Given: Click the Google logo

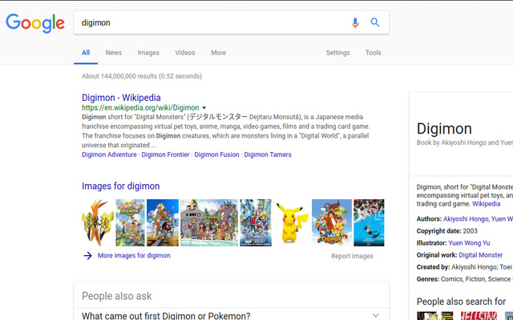Looking at the screenshot, I should [35, 23].
